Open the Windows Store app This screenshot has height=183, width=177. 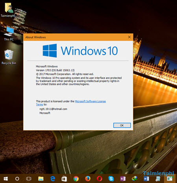(x=64, y=179)
